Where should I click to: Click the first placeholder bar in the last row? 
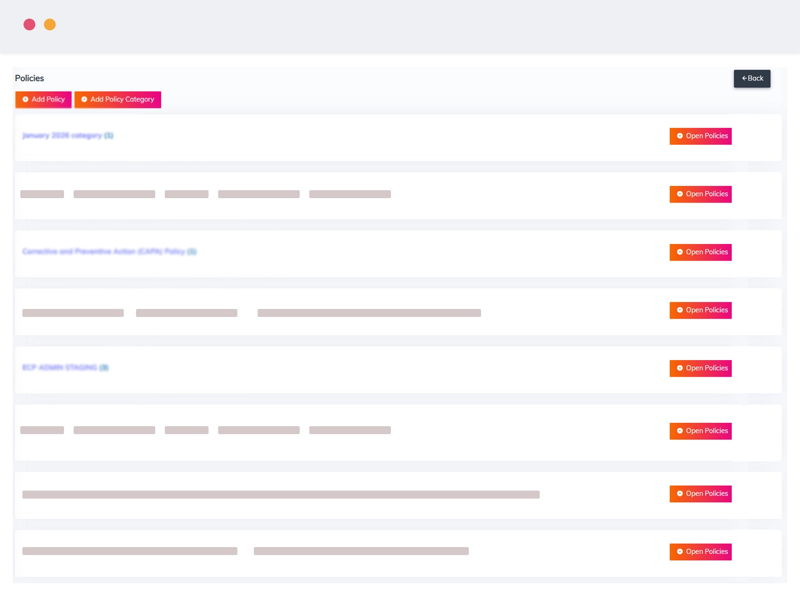point(130,551)
